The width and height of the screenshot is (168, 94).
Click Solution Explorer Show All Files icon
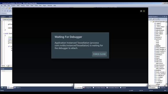(153, 19)
